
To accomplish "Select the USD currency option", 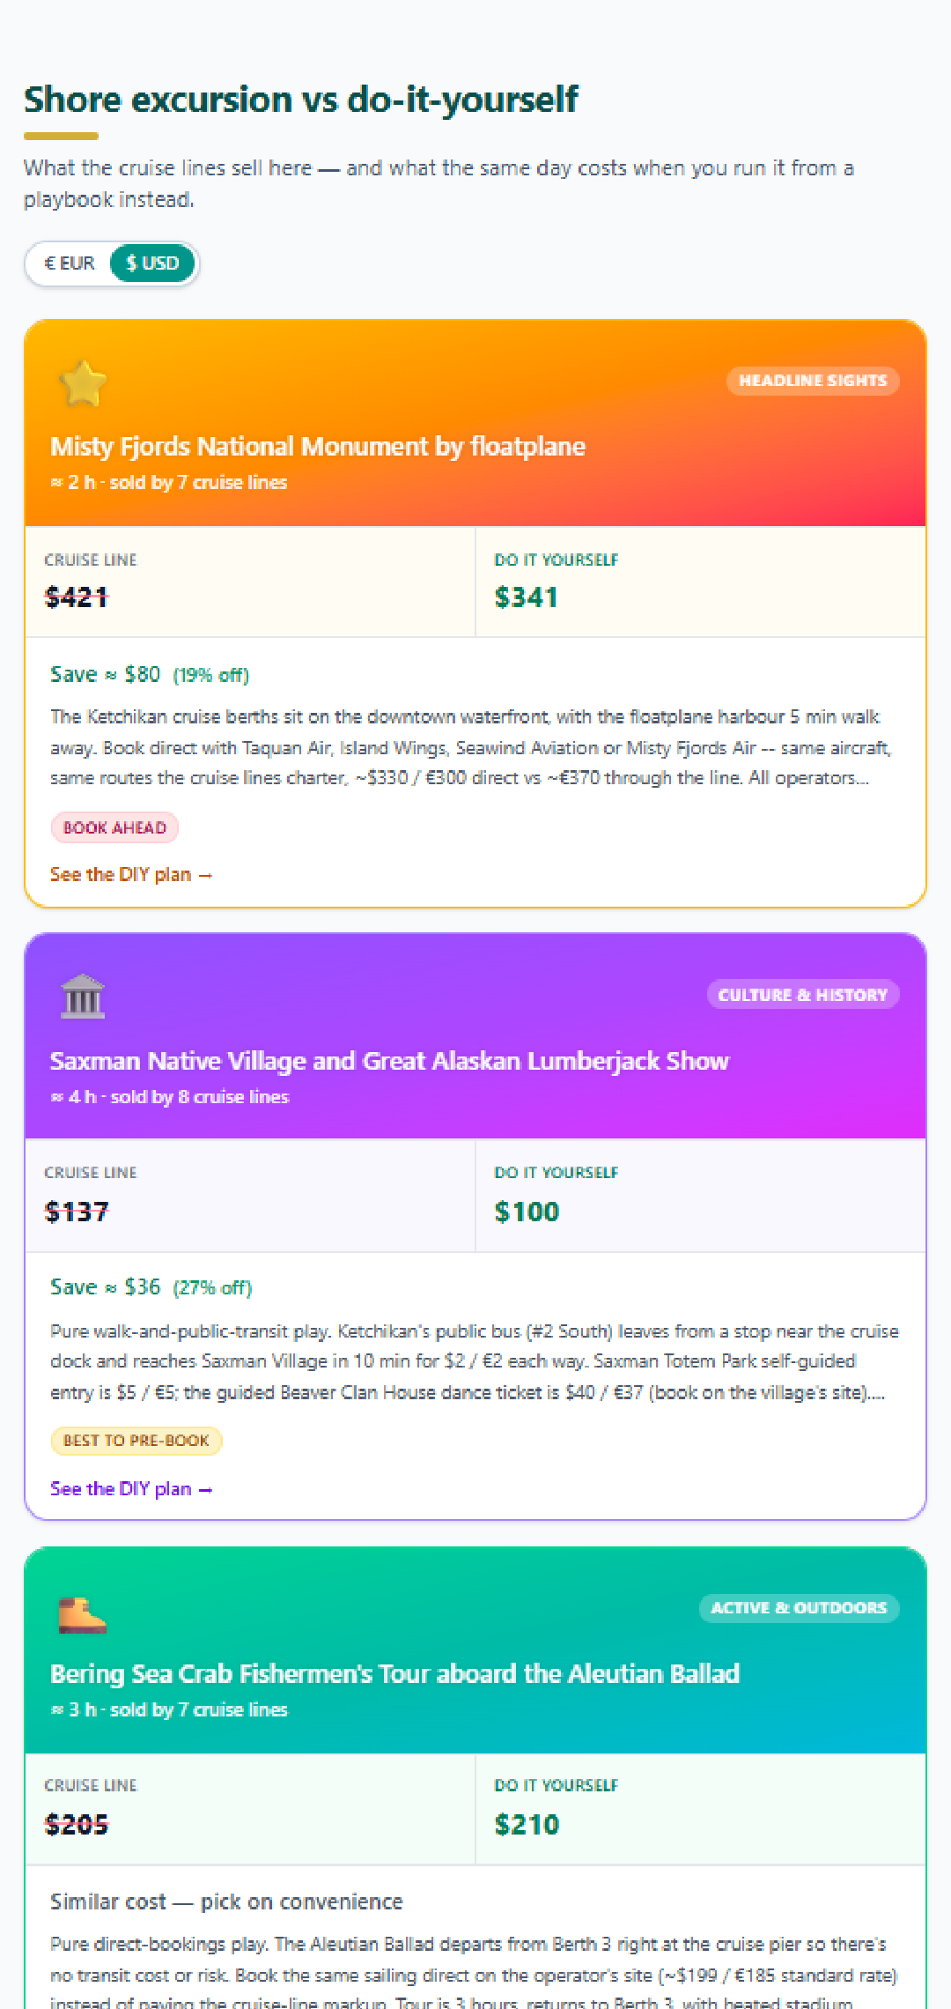I will tap(152, 263).
